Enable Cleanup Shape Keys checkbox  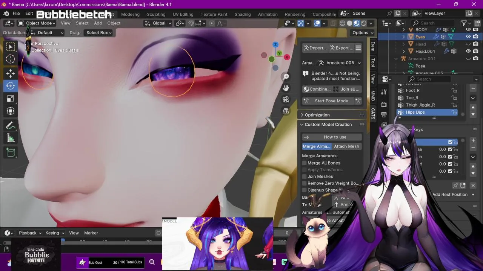point(305,190)
